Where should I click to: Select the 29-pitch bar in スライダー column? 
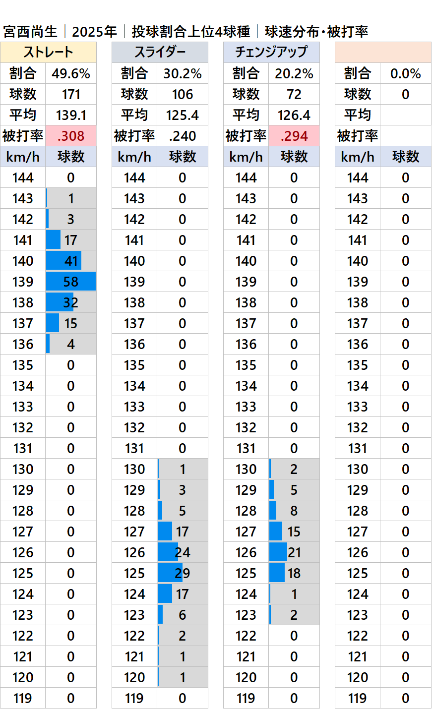click(170, 573)
